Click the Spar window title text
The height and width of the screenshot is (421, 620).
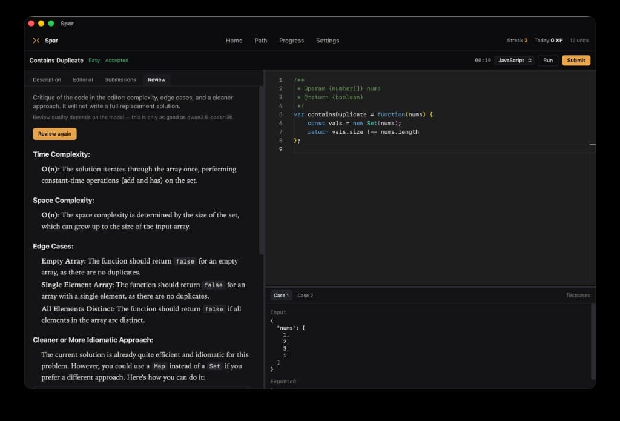click(67, 24)
